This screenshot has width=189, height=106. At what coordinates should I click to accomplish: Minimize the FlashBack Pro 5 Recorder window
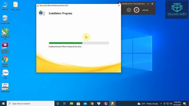click(x=148, y=4)
